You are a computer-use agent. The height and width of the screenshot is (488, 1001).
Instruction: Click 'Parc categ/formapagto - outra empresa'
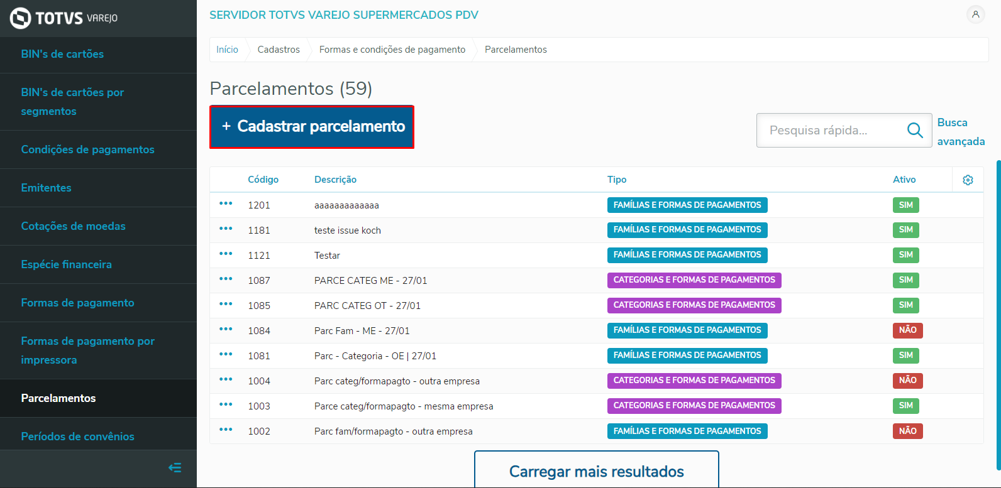click(397, 381)
